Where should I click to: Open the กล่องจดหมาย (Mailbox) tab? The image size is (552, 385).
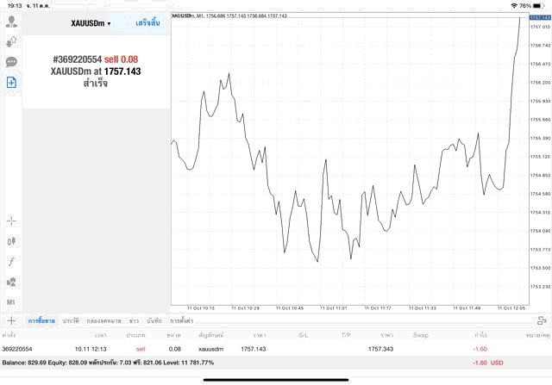tap(104, 320)
